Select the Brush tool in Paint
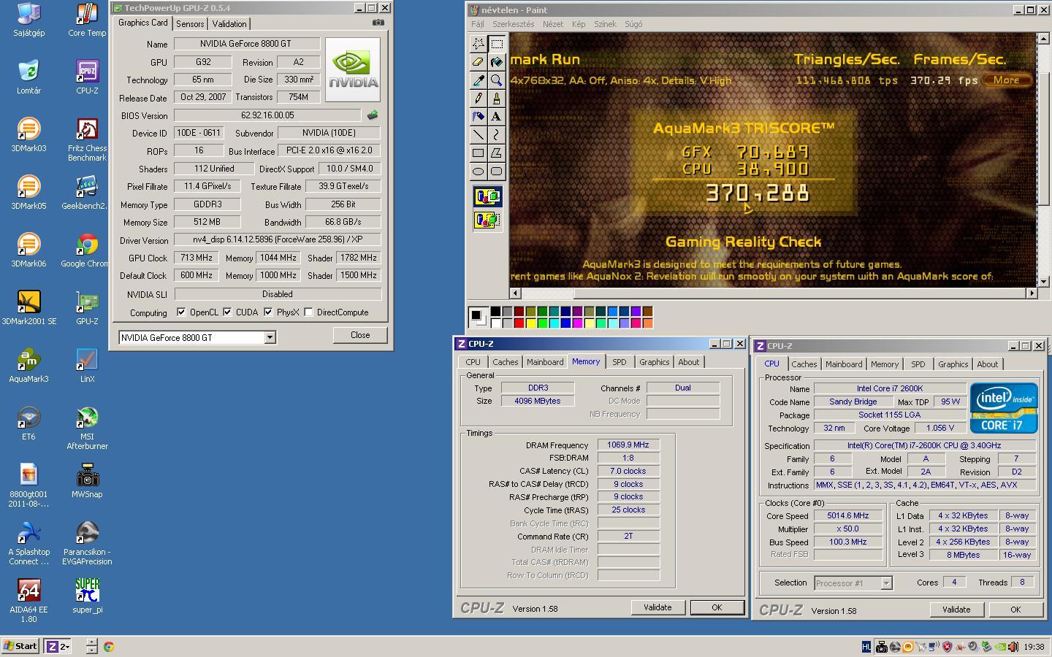Image resolution: width=1052 pixels, height=657 pixels. coord(496,98)
